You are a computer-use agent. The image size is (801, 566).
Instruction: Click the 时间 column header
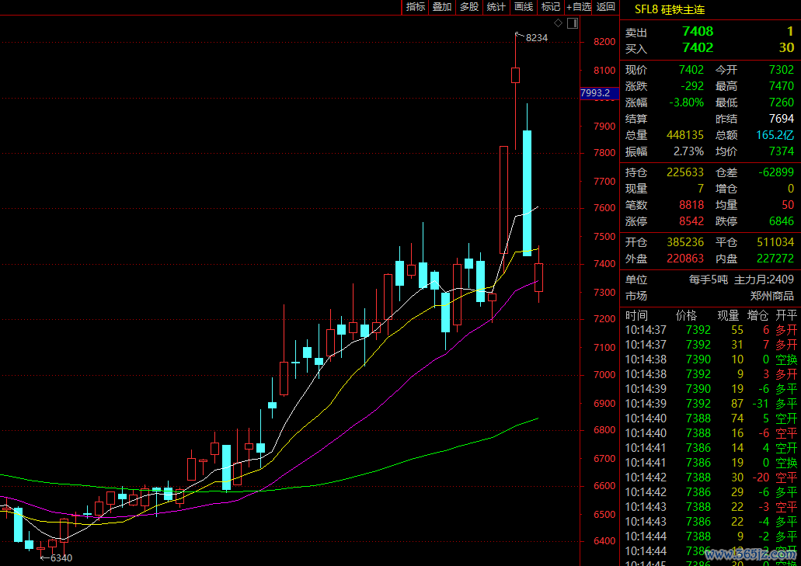(636, 315)
